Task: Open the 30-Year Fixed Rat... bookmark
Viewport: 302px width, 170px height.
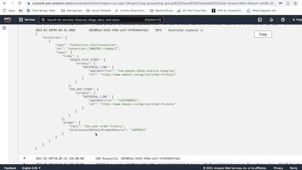Action: point(192,10)
